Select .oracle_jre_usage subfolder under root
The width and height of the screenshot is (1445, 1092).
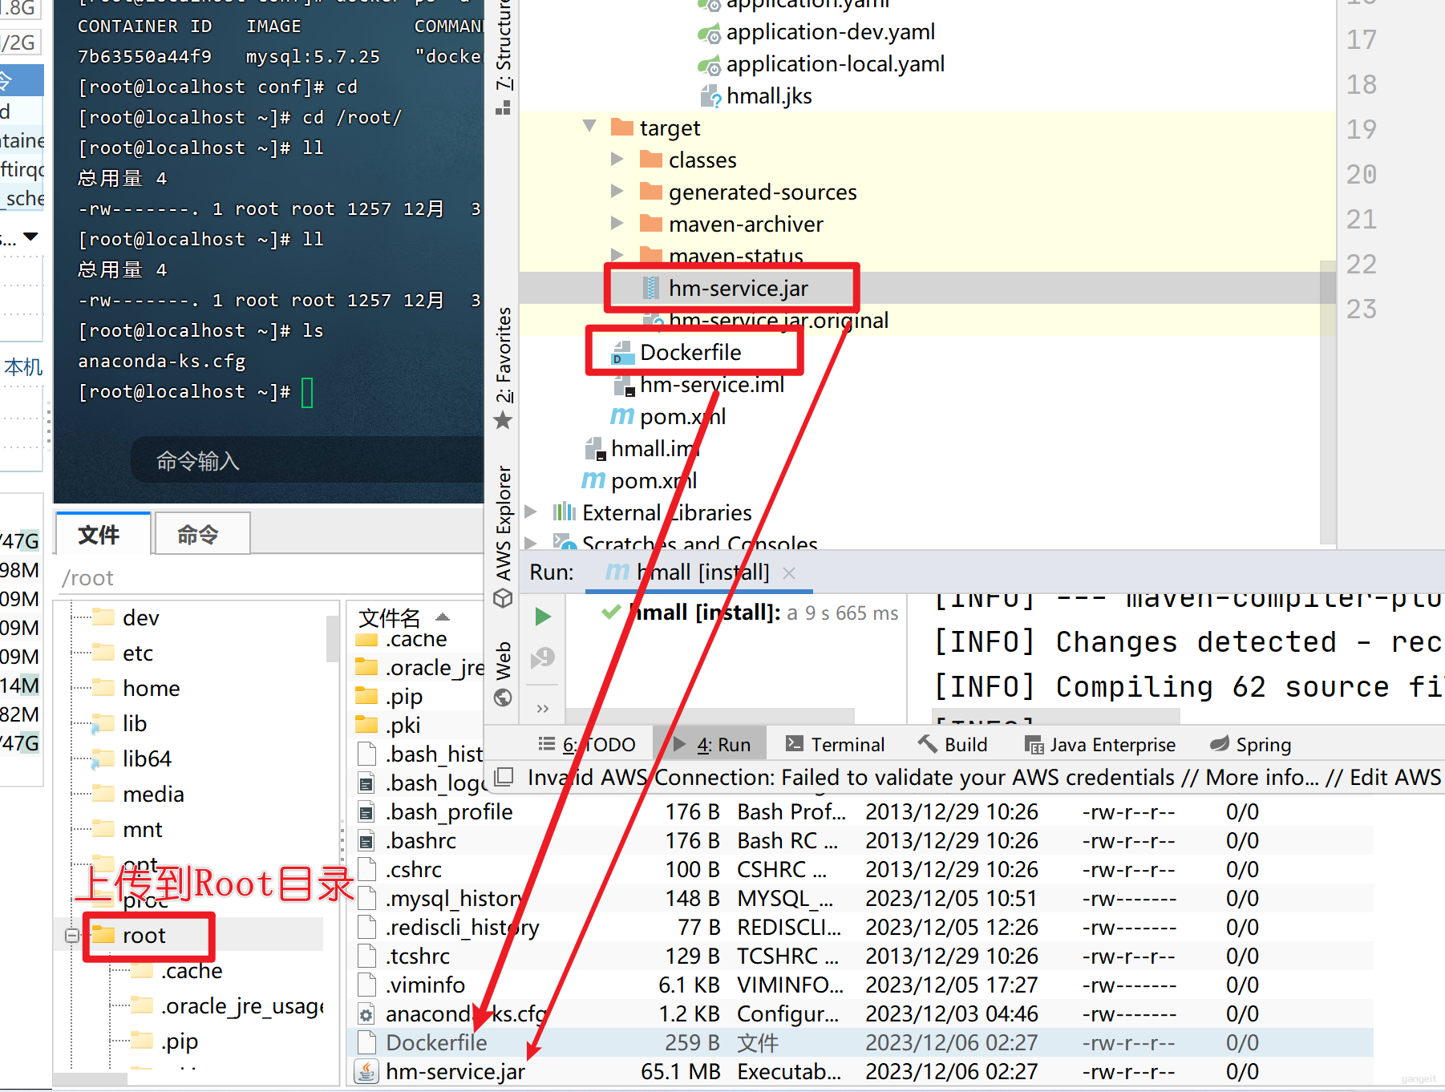click(228, 1005)
